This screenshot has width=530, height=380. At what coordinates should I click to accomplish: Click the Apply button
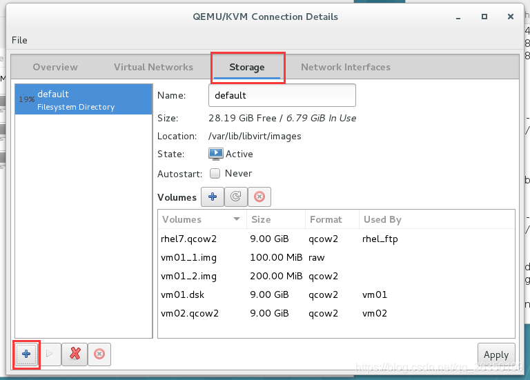[x=496, y=354]
